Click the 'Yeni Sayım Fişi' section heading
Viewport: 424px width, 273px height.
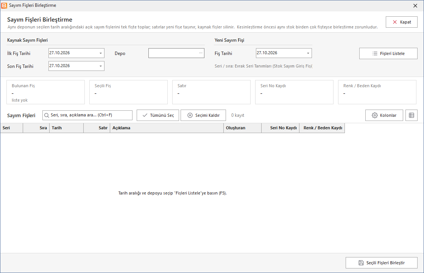(x=229, y=40)
